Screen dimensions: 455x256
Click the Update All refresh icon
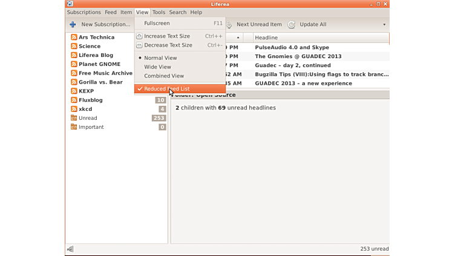point(292,25)
